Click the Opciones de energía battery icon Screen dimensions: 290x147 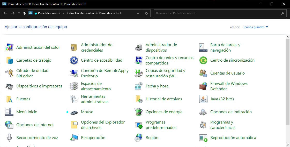[x=139, y=112]
